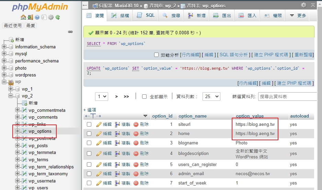The height and width of the screenshot is (190, 322).
Task: Tick the checkbox for users_can_register row
Action: (x=89, y=165)
